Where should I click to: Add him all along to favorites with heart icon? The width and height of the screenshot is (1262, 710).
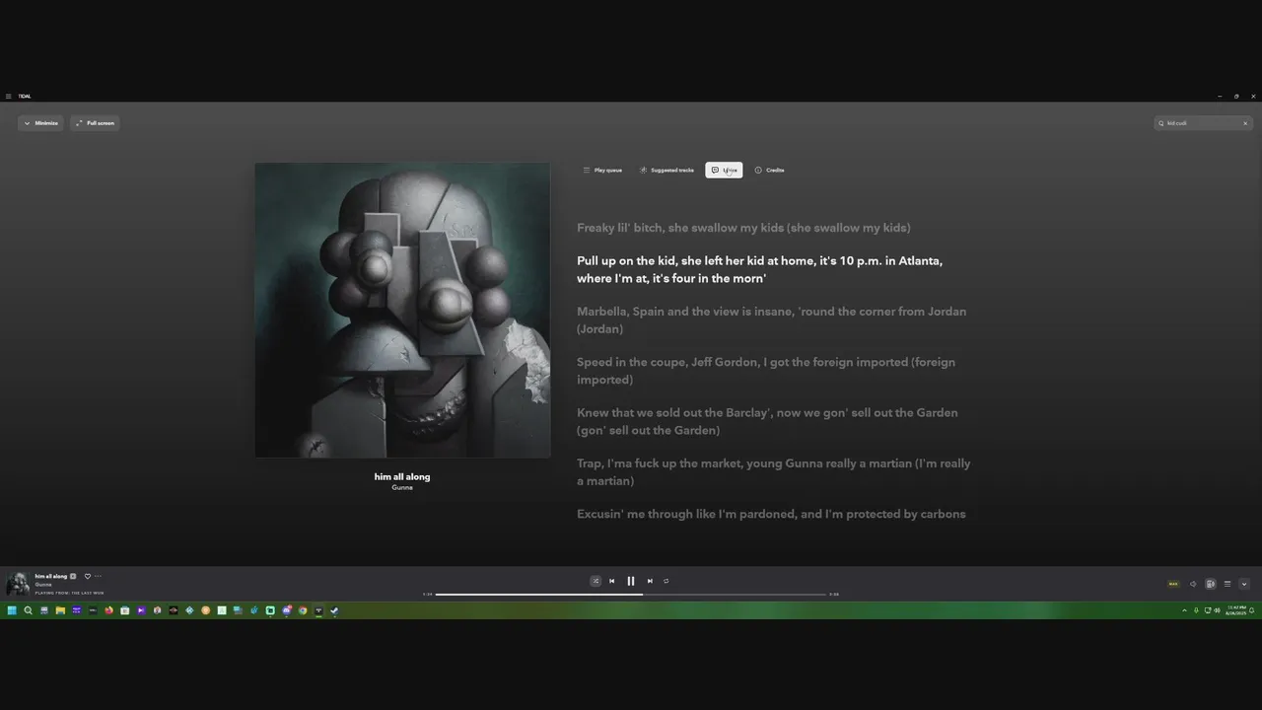(88, 576)
